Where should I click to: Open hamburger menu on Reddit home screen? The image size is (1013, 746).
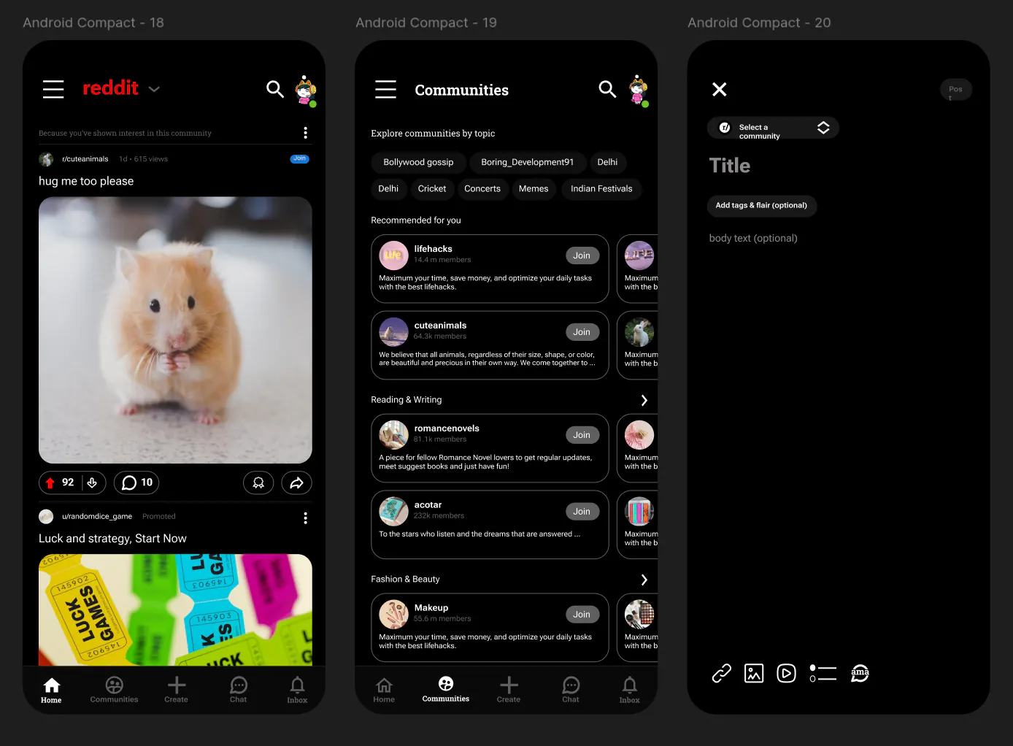coord(53,89)
